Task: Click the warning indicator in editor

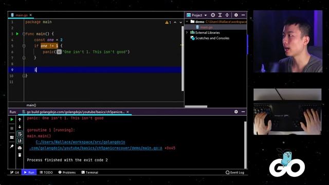Action: 168,22
